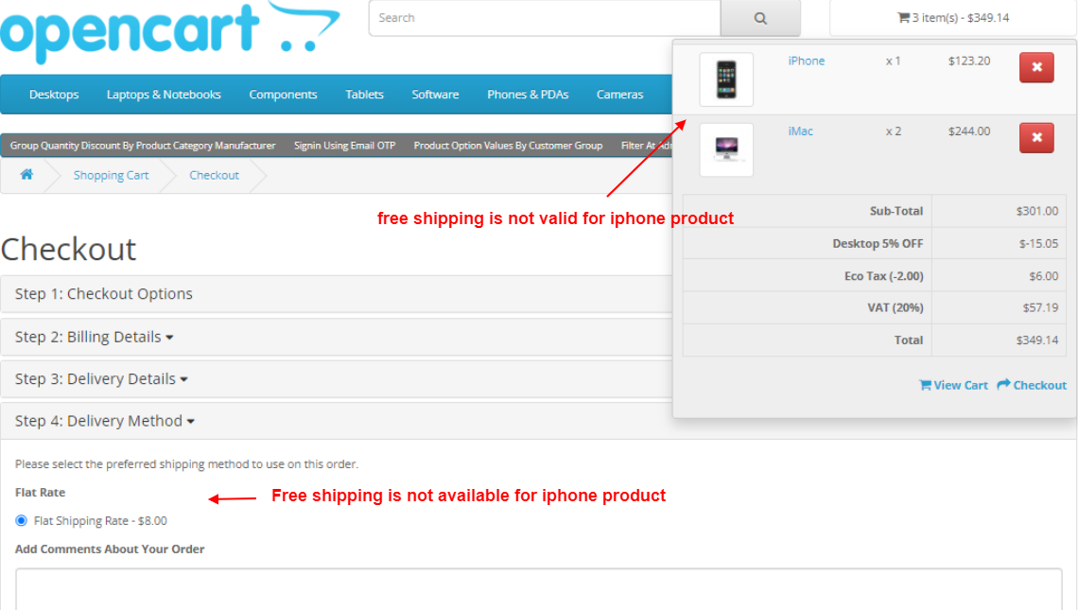
Task: Click the search magnifier icon
Action: (759, 17)
